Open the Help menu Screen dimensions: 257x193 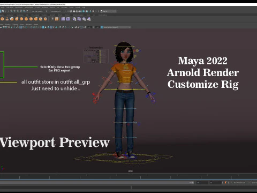84,8
